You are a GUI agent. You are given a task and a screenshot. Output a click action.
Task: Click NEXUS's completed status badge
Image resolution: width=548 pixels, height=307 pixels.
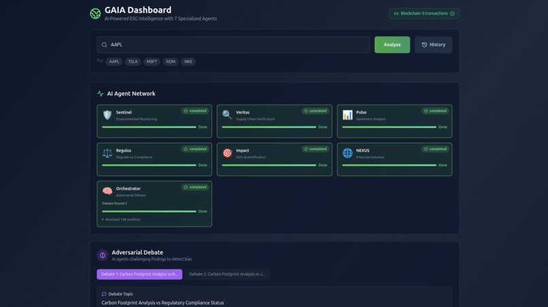pyautogui.click(x=435, y=149)
